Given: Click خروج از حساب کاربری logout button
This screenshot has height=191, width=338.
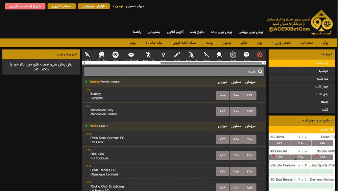Looking at the screenshot, I should [x=25, y=6].
